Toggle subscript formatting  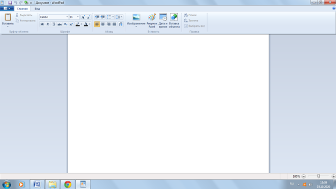coord(65,24)
